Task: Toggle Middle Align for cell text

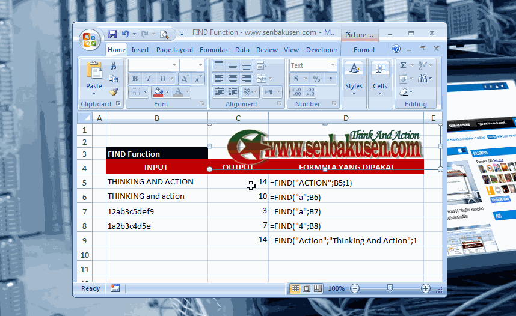Action: click(x=233, y=65)
